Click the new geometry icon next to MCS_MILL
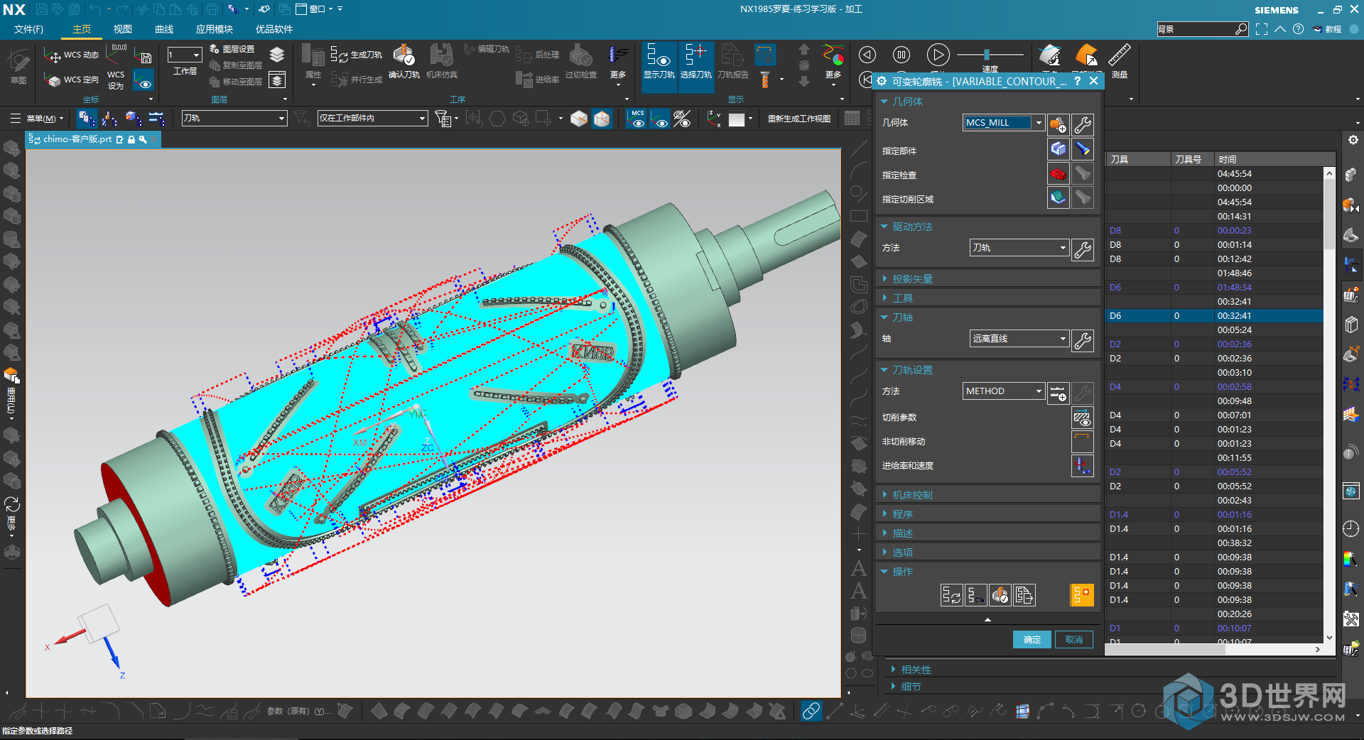Screen dimensions: 1364x740 coord(1058,125)
